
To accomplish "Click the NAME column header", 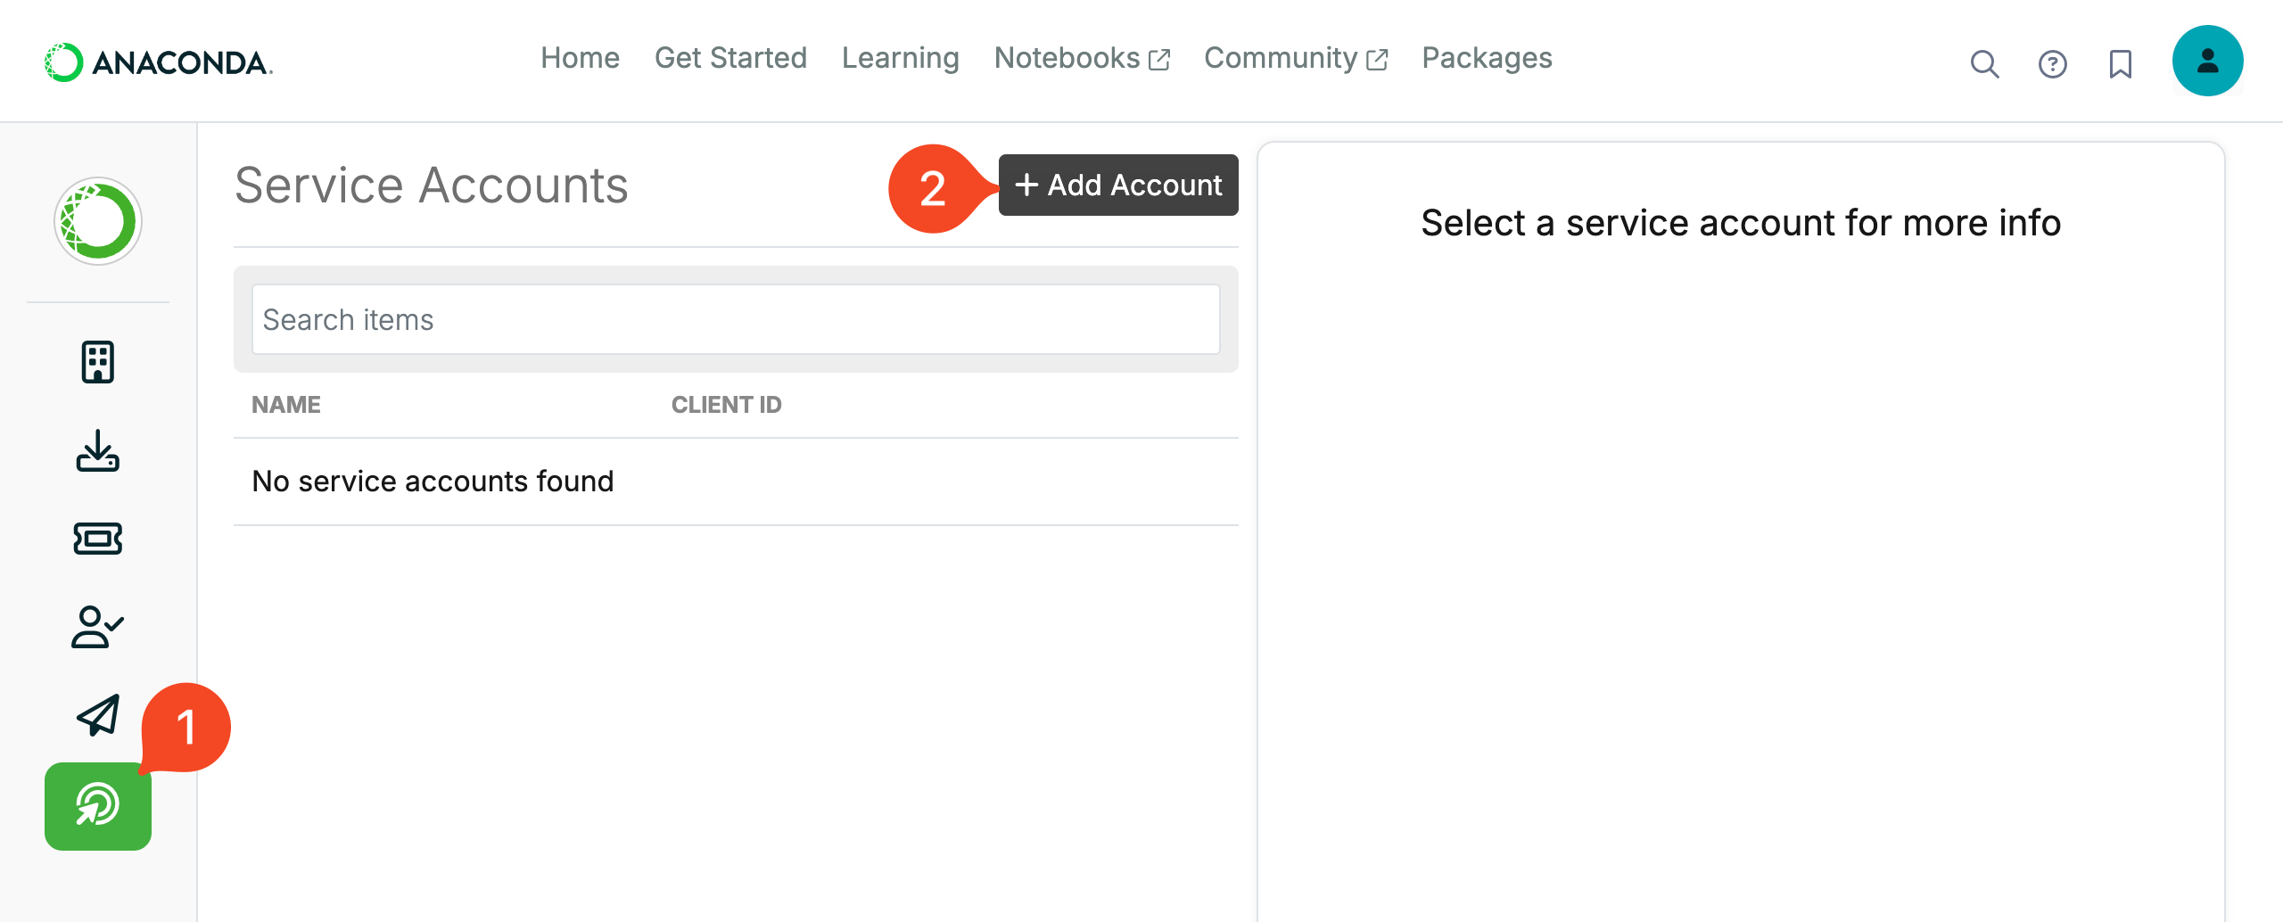I will 286,405.
